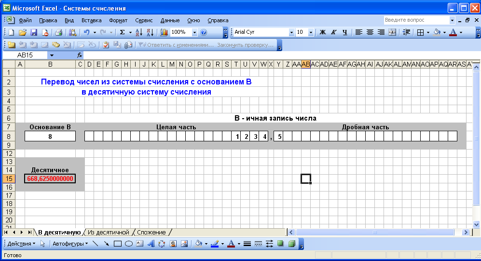Click the AutoSum sigma icon
Viewport: 481px width, 261px height.
coord(123,32)
